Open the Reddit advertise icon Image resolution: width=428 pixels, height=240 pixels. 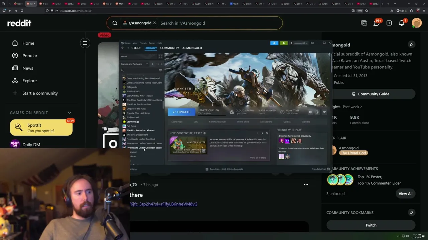364,23
